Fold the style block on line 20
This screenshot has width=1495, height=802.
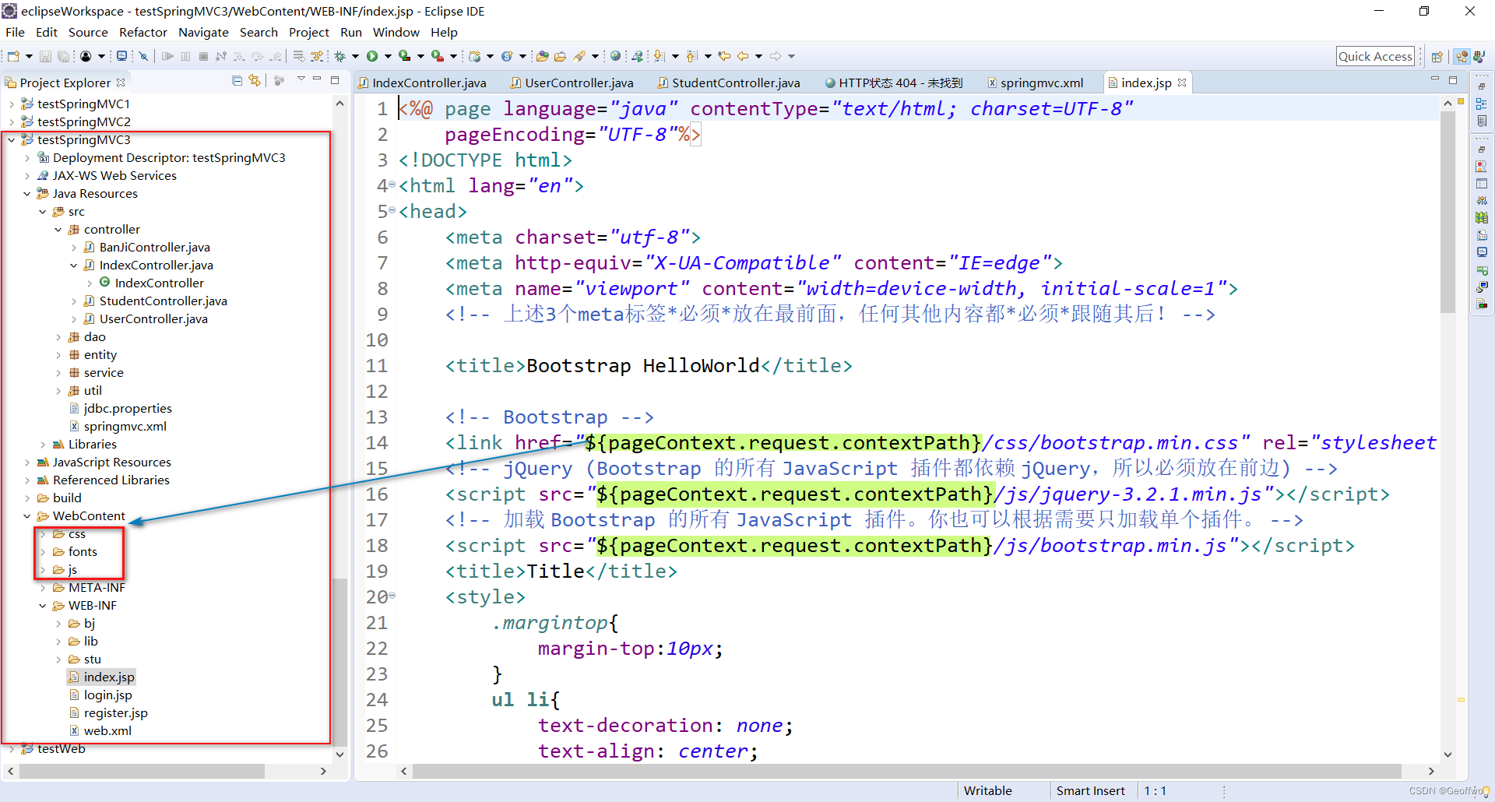392,596
